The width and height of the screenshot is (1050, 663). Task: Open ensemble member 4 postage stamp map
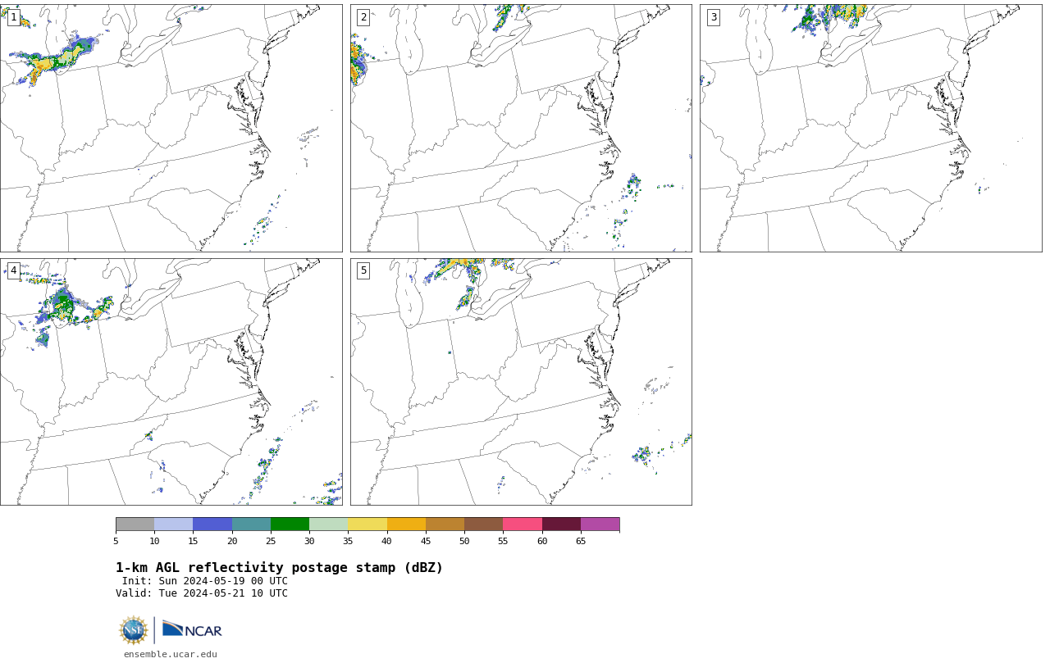click(171, 382)
